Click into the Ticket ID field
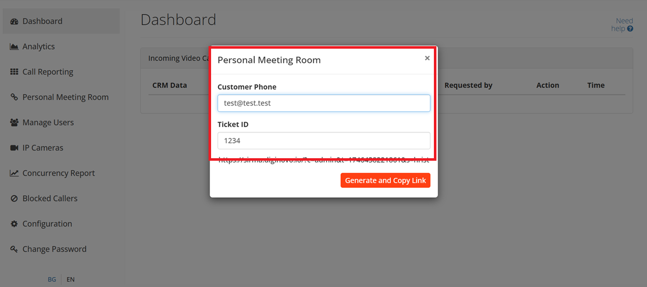The width and height of the screenshot is (647, 287). [x=324, y=140]
